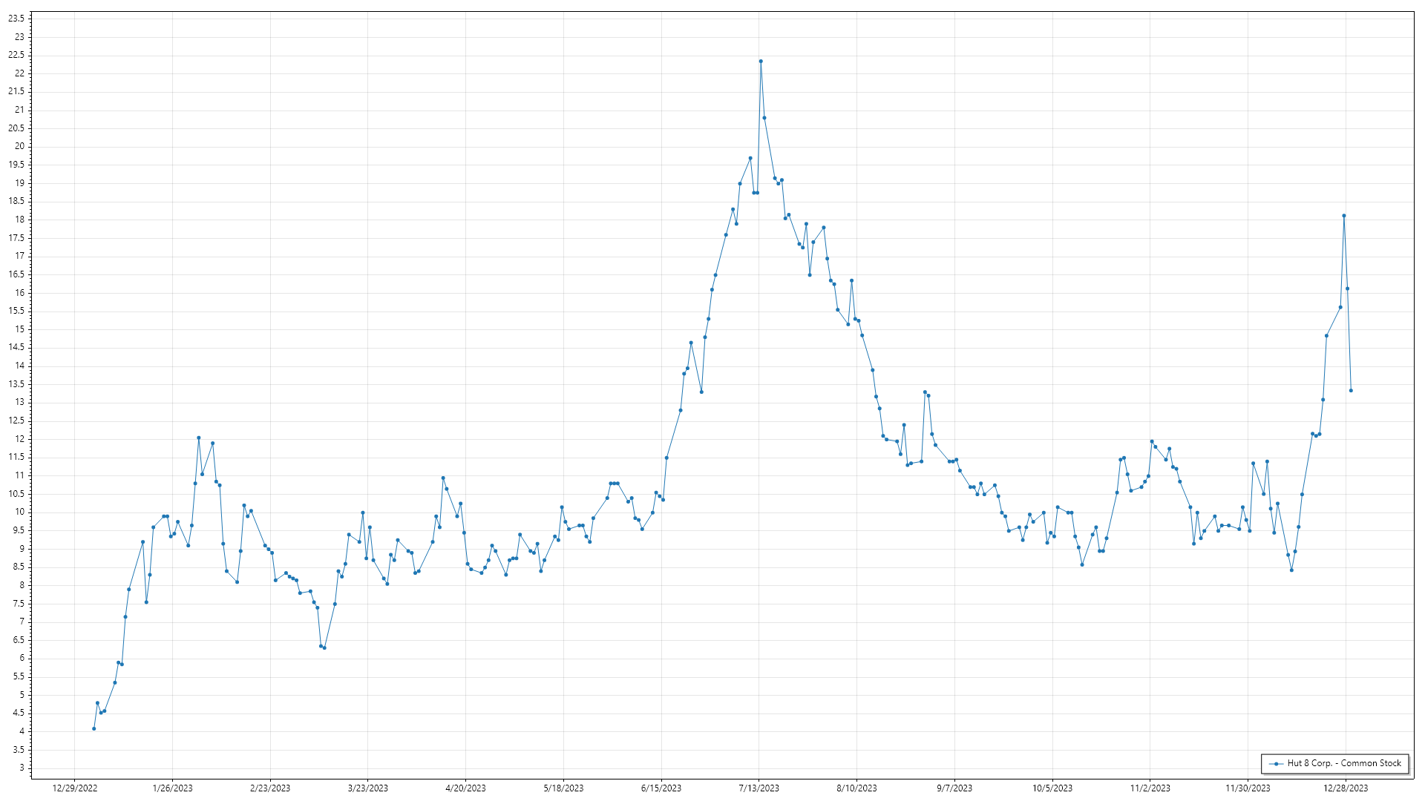Click the 8/10/2023 x-axis date label
Image resolution: width=1425 pixels, height=801 pixels.
856,788
